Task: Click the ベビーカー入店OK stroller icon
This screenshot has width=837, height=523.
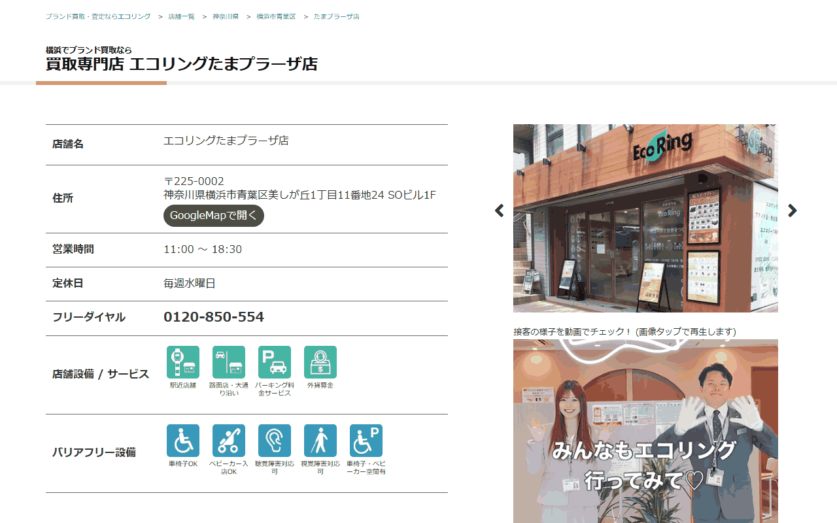Action: click(x=229, y=441)
